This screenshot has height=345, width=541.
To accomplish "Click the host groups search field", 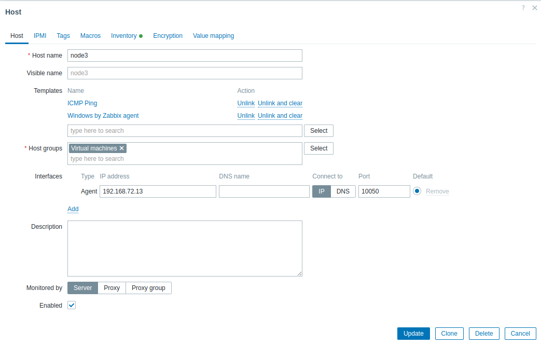I will [185, 159].
